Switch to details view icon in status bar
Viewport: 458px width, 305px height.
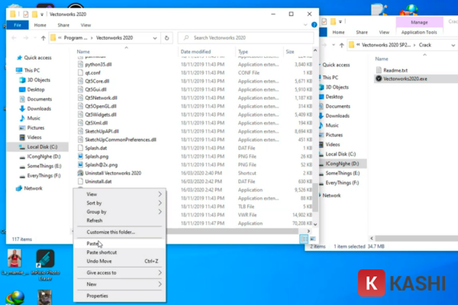tap(304, 239)
